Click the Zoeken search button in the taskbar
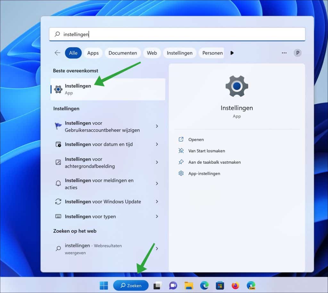The height and width of the screenshot is (293, 328). click(131, 285)
